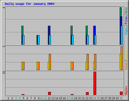
Task: Click the red KBytes bar for day 22
Action: click(x=87, y=93)
